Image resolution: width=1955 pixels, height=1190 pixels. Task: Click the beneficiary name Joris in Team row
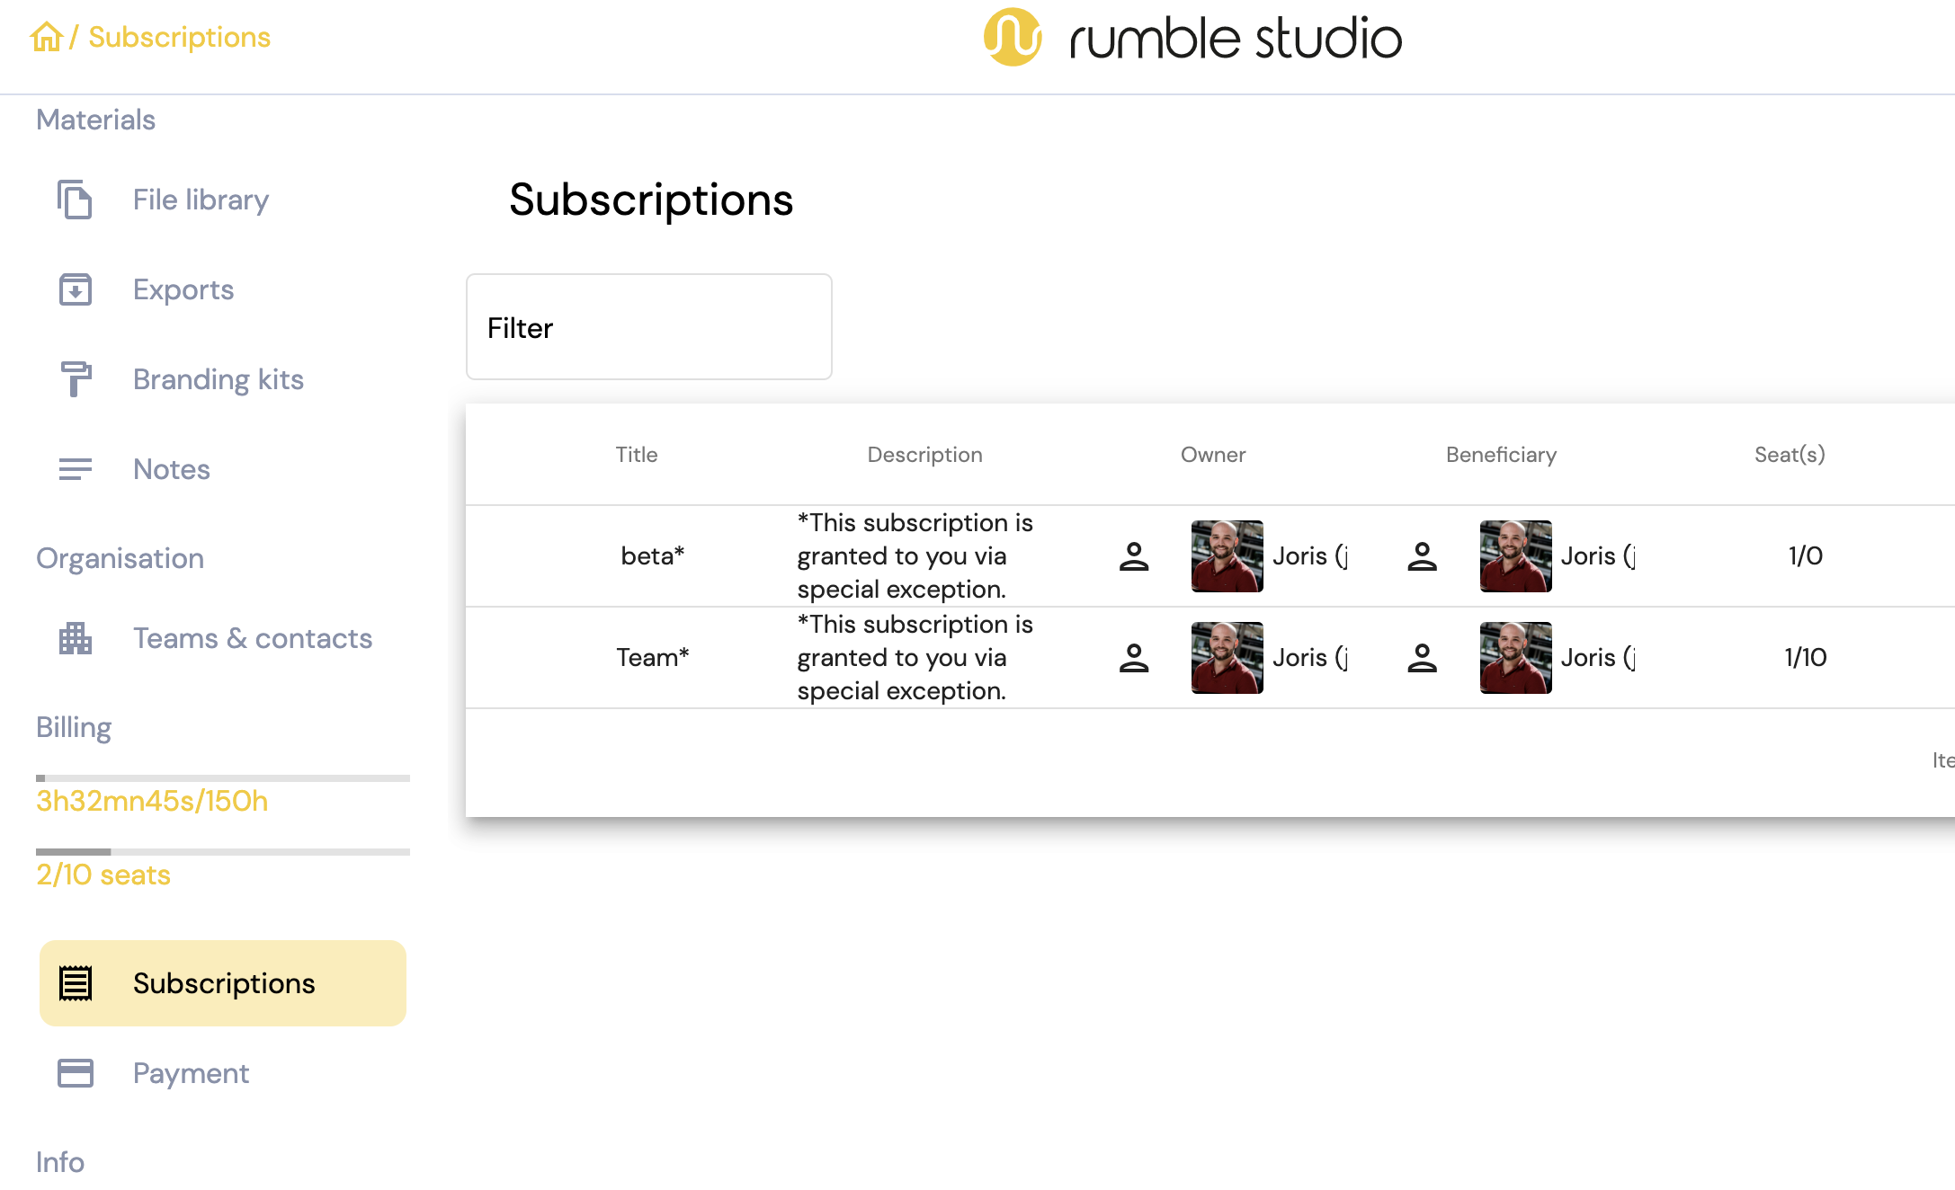click(1598, 658)
